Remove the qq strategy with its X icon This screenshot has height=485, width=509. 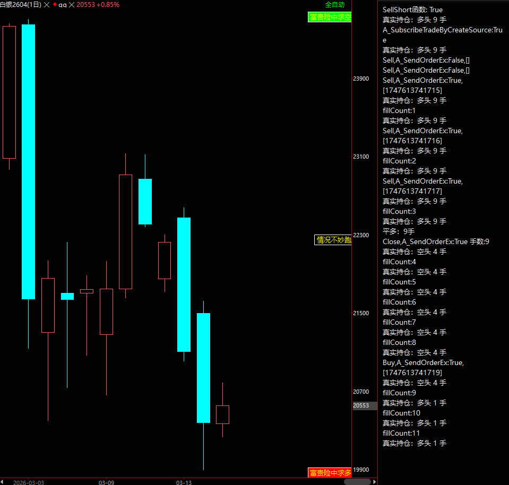(72, 5)
